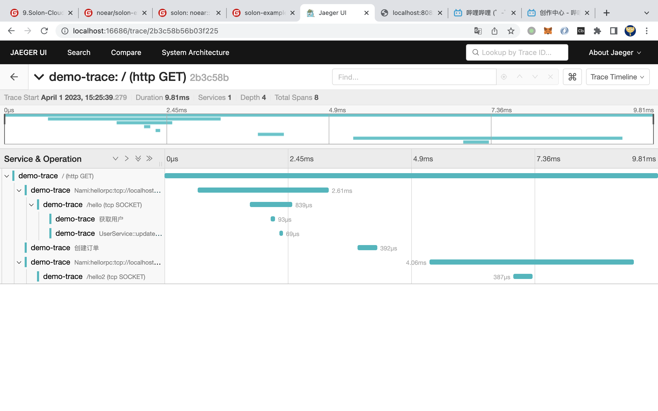Image resolution: width=658 pixels, height=411 pixels.
Task: Open new browser tab plus button
Action: (x=606, y=13)
